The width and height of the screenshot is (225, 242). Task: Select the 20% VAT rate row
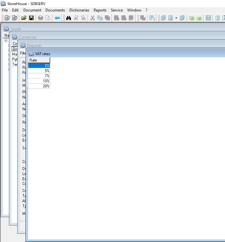point(39,86)
